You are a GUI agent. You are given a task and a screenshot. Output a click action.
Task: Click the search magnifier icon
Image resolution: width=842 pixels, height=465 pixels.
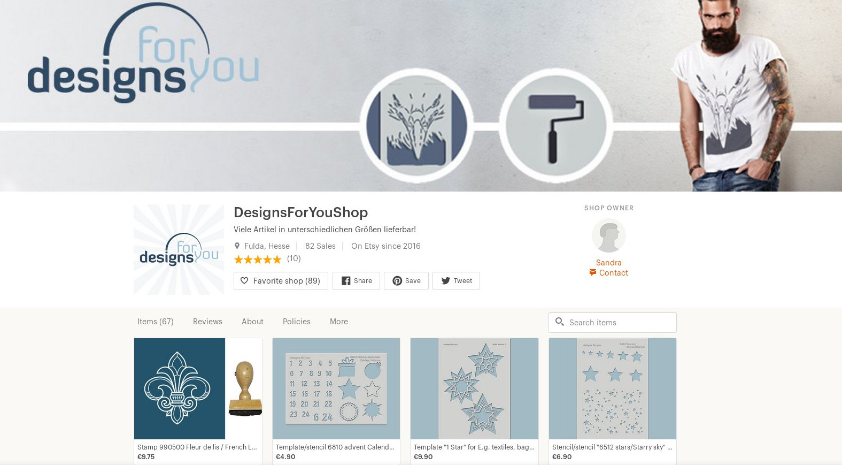tap(560, 322)
